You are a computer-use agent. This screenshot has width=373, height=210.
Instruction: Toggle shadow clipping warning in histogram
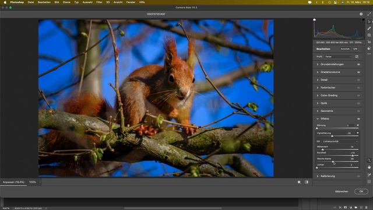(x=314, y=20)
